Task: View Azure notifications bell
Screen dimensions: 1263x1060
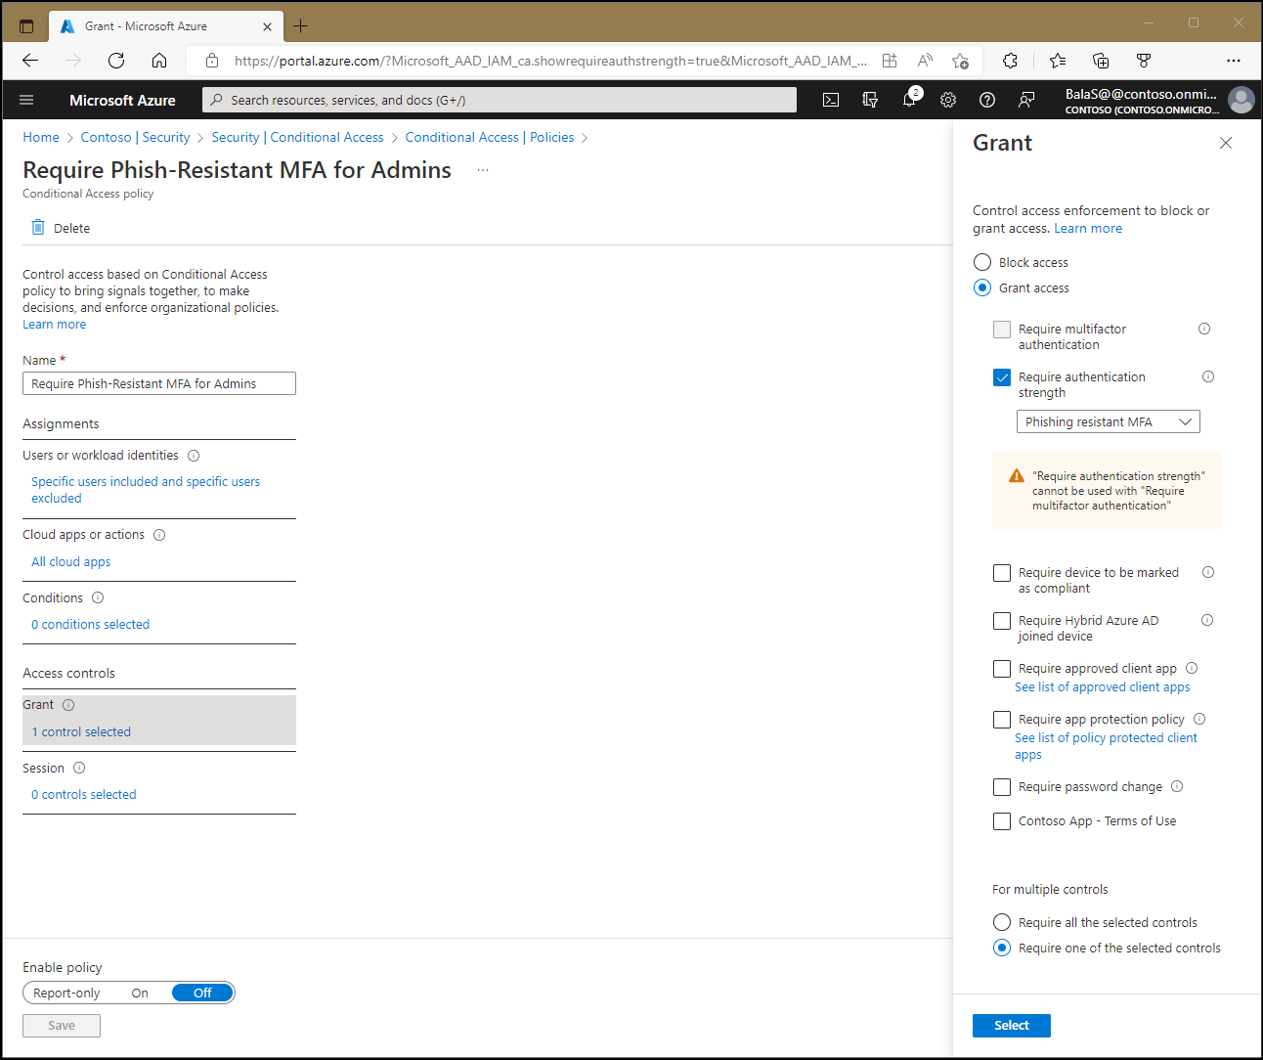Action: pos(909,99)
